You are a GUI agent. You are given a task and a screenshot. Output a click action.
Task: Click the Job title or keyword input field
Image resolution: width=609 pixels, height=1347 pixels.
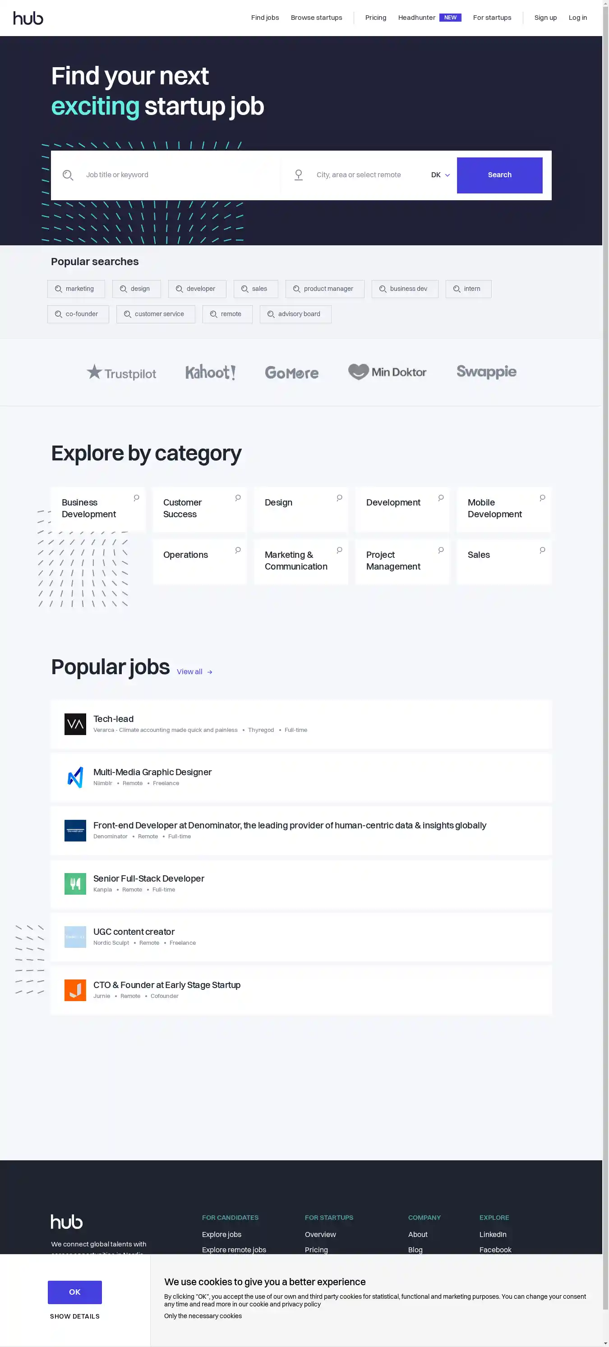point(157,175)
